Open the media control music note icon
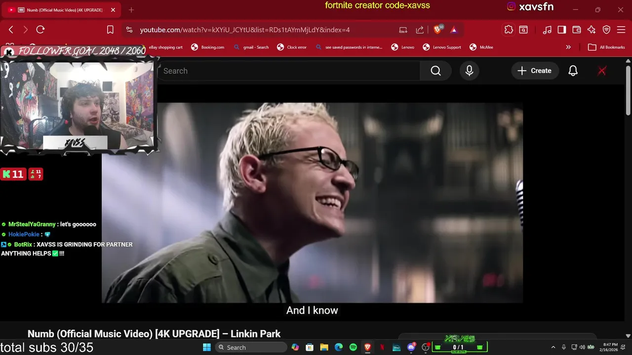The image size is (632, 355). click(547, 30)
